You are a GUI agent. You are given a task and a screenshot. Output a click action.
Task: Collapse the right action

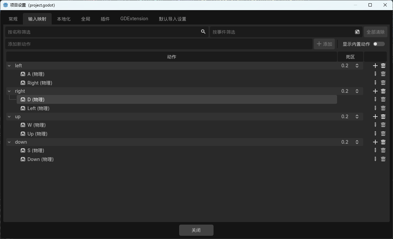click(x=9, y=91)
